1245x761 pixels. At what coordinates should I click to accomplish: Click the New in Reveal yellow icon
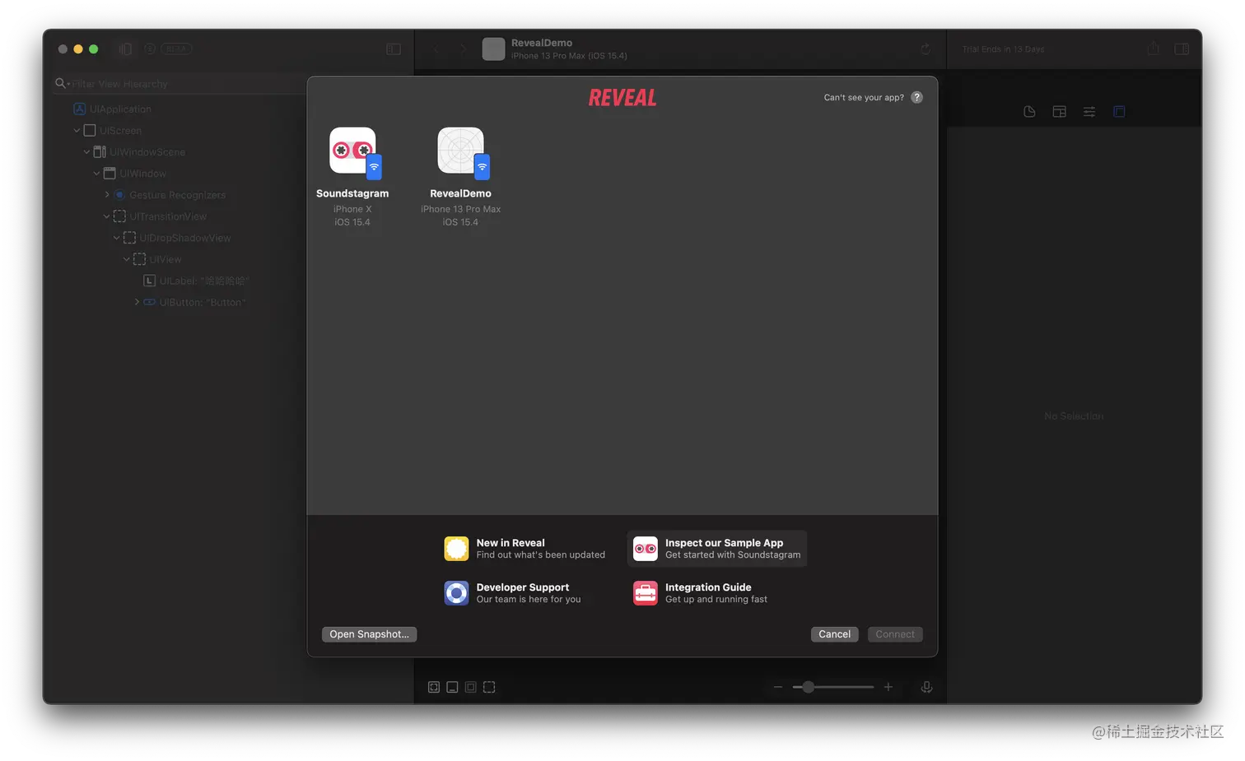pyautogui.click(x=456, y=549)
